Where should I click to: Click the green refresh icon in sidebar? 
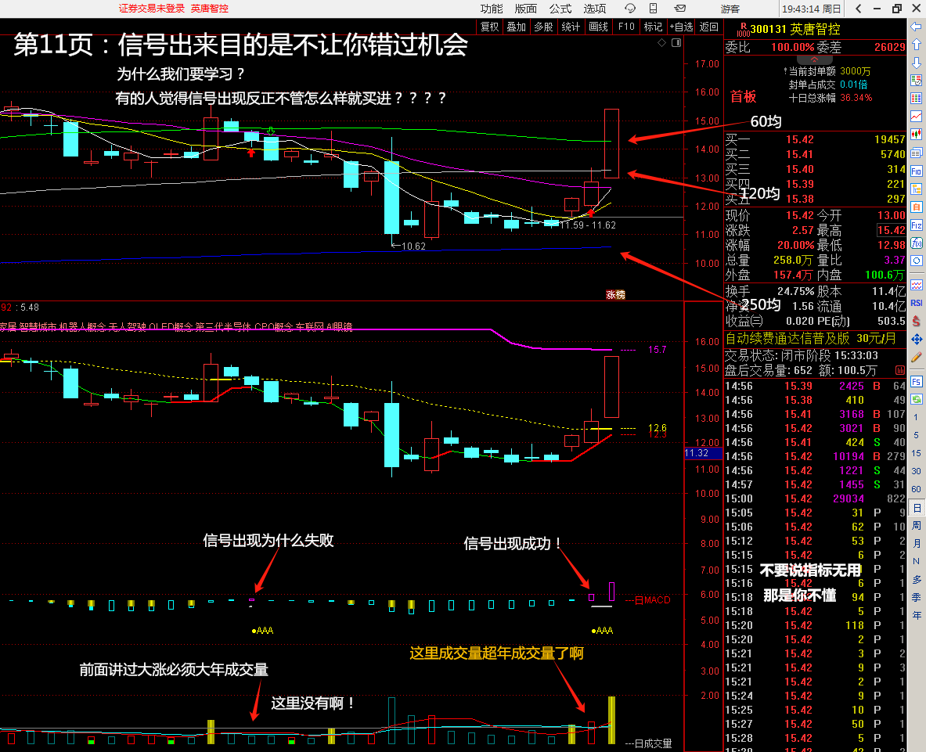[916, 400]
